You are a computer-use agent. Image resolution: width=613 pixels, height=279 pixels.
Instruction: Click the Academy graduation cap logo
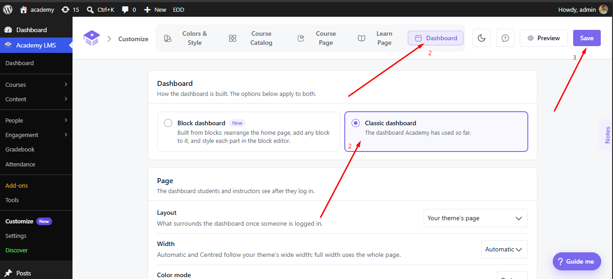91,38
